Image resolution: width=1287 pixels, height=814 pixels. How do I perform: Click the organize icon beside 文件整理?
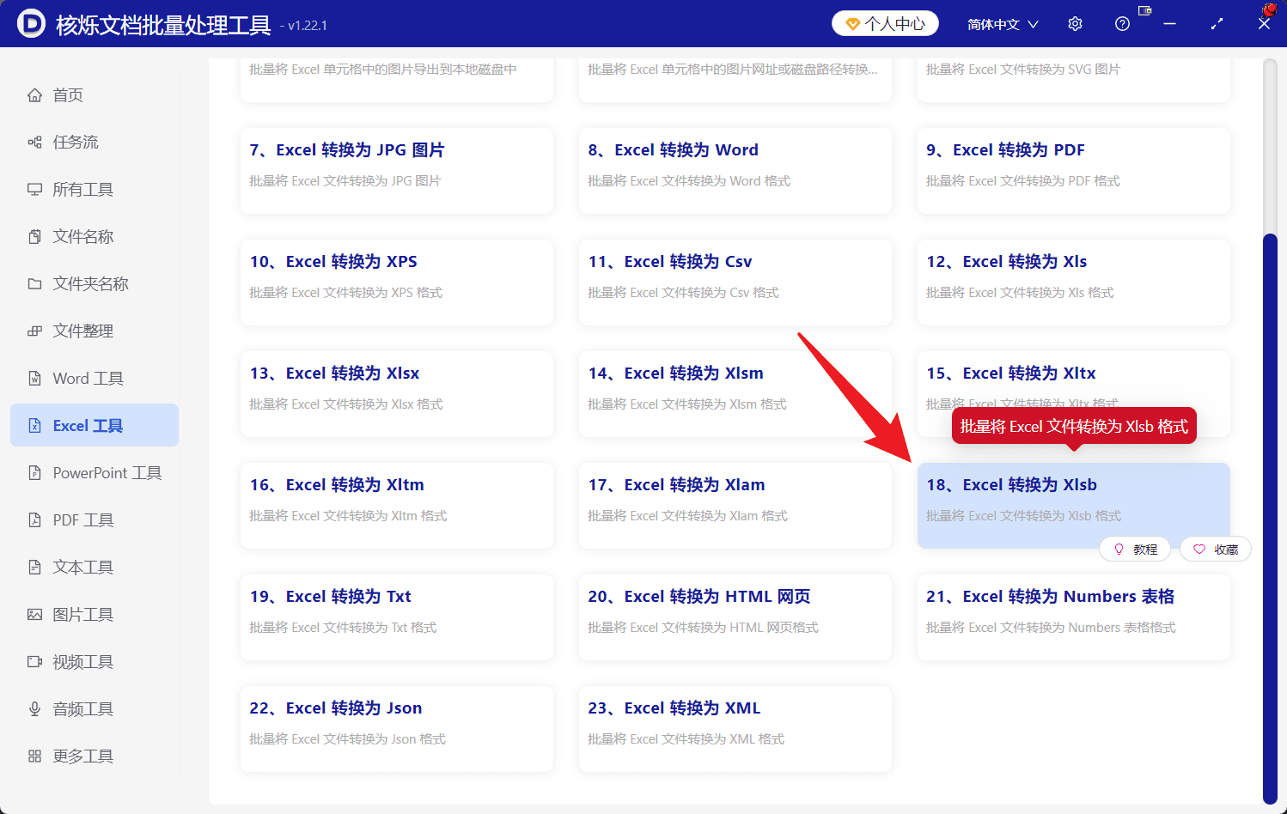[x=34, y=331]
